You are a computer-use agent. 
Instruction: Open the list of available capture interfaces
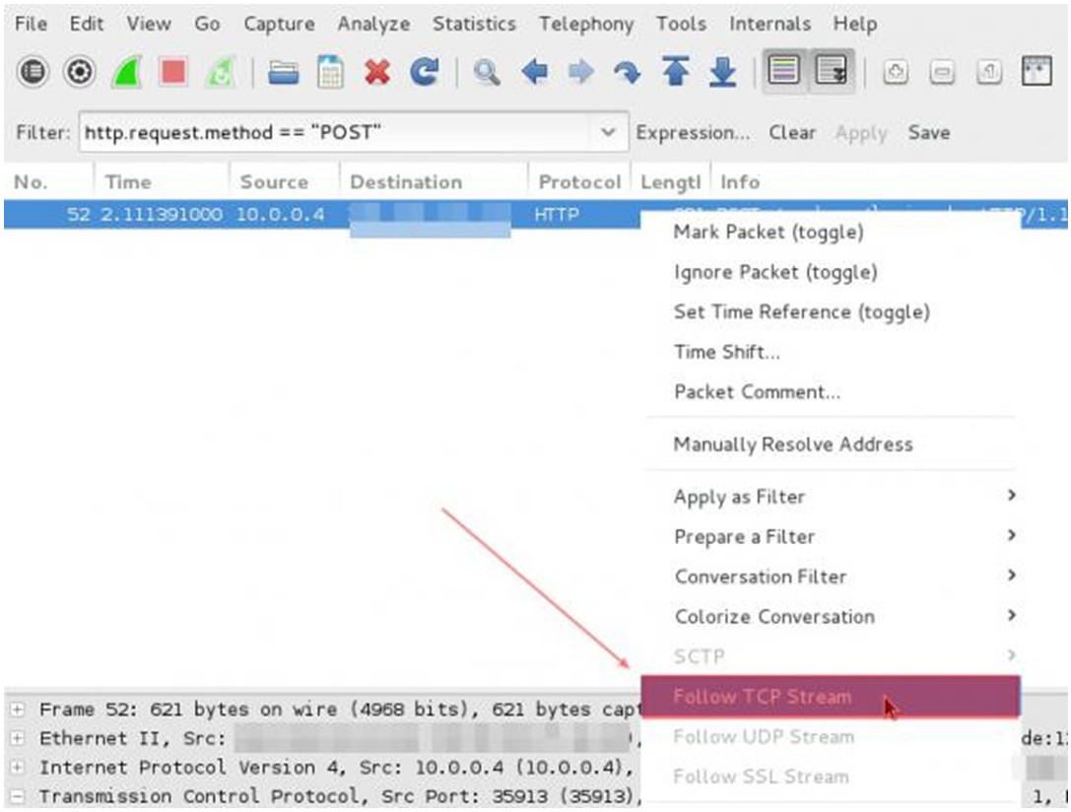(30, 71)
